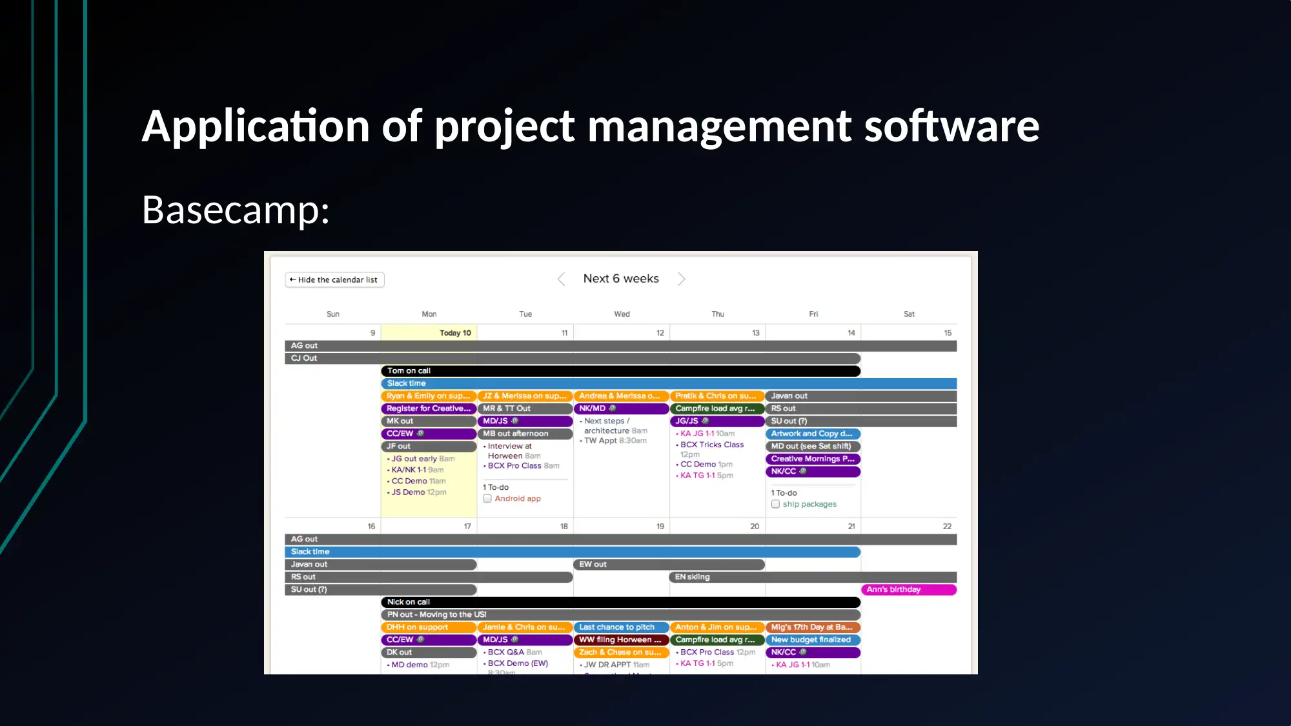Click the NK/MD recurring event on Wednesday 12

[621, 408]
